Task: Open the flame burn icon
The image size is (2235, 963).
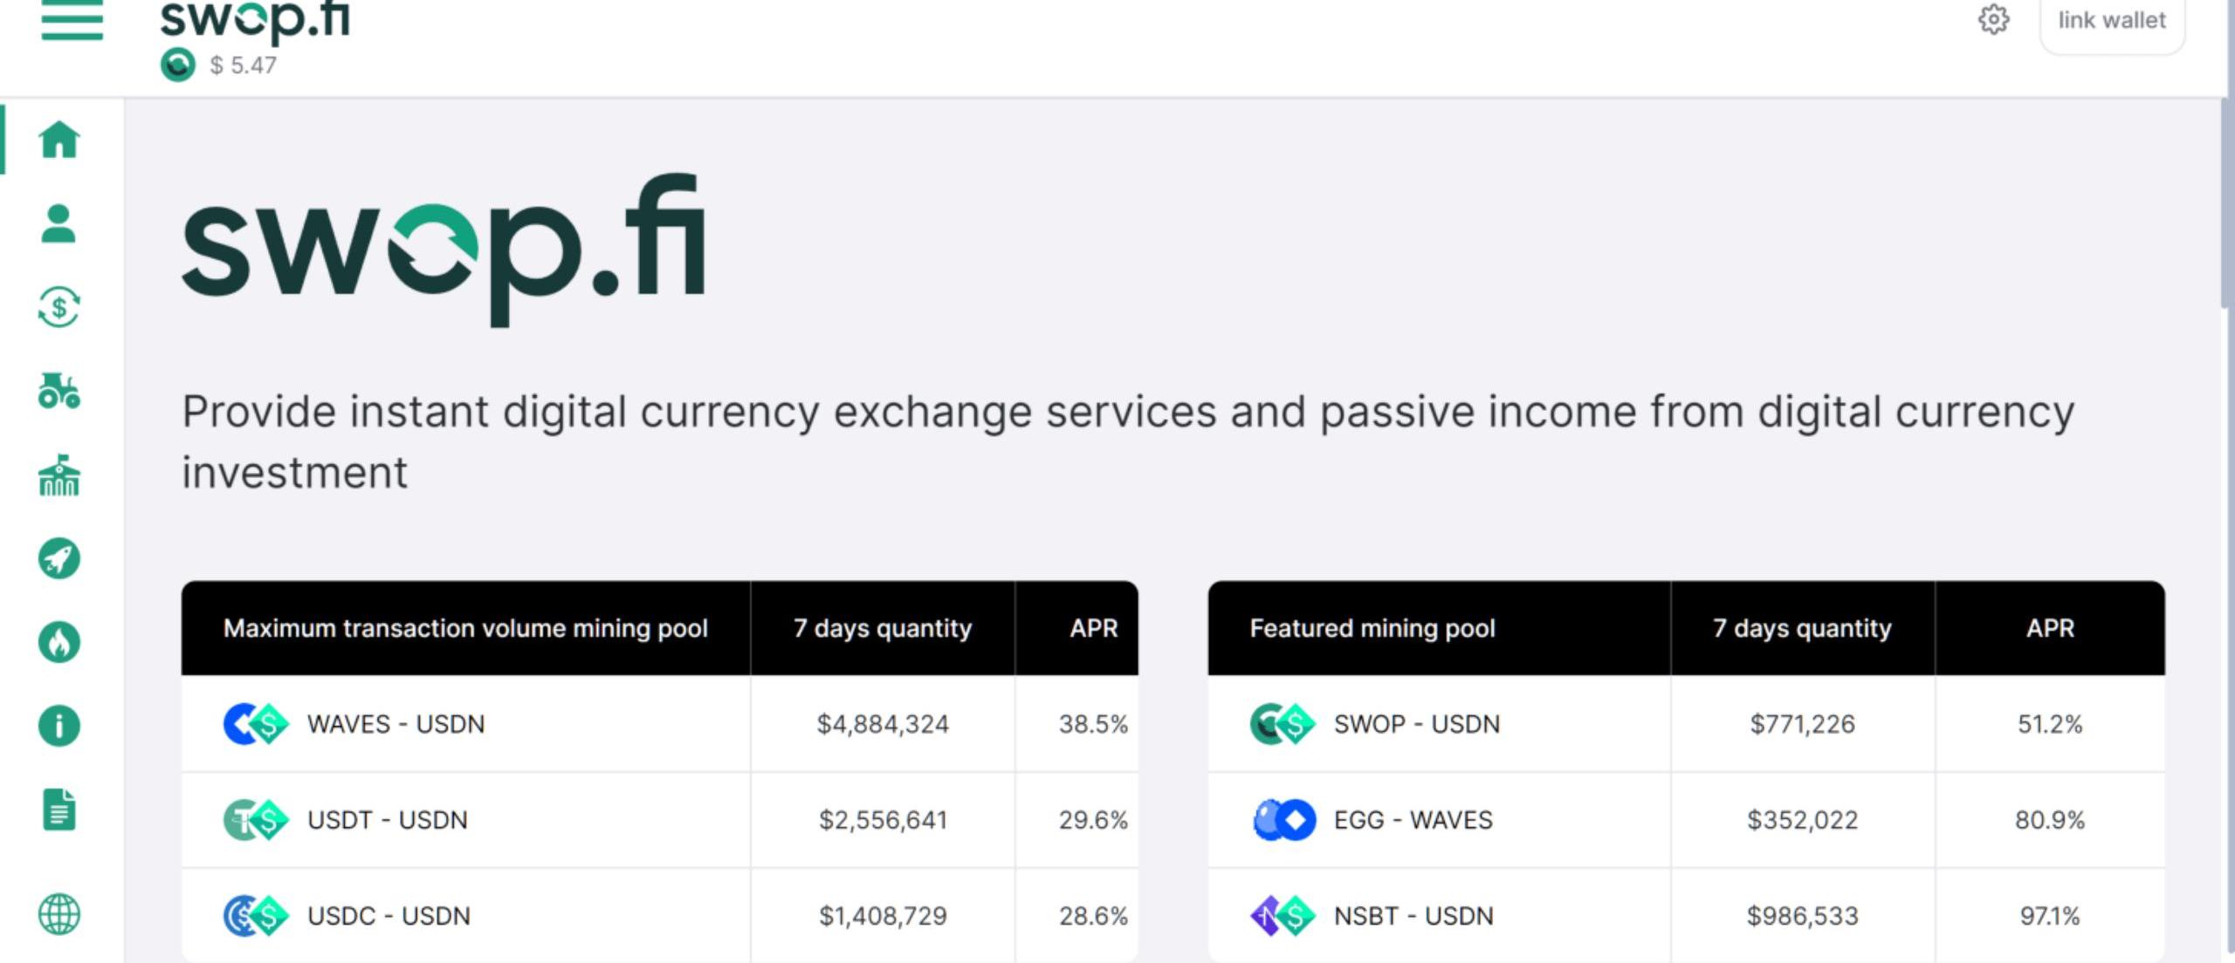Action: point(58,643)
